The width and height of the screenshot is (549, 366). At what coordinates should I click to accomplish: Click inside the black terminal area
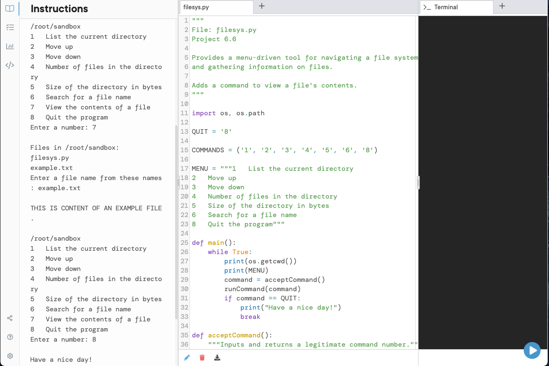(483, 182)
